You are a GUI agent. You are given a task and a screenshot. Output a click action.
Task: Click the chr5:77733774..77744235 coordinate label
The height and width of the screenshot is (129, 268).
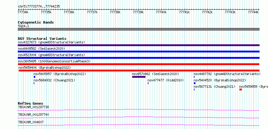tap(39, 6)
